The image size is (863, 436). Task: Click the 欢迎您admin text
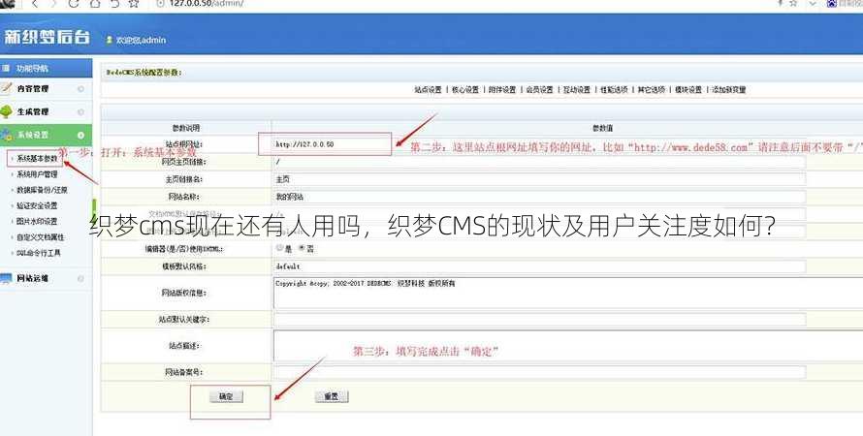pyautogui.click(x=141, y=40)
